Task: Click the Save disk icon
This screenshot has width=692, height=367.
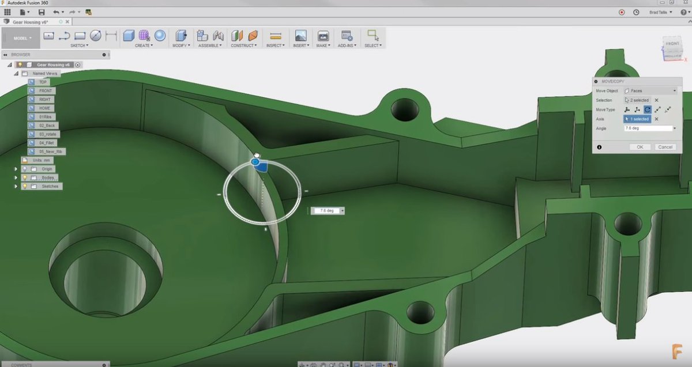Action: [x=42, y=12]
